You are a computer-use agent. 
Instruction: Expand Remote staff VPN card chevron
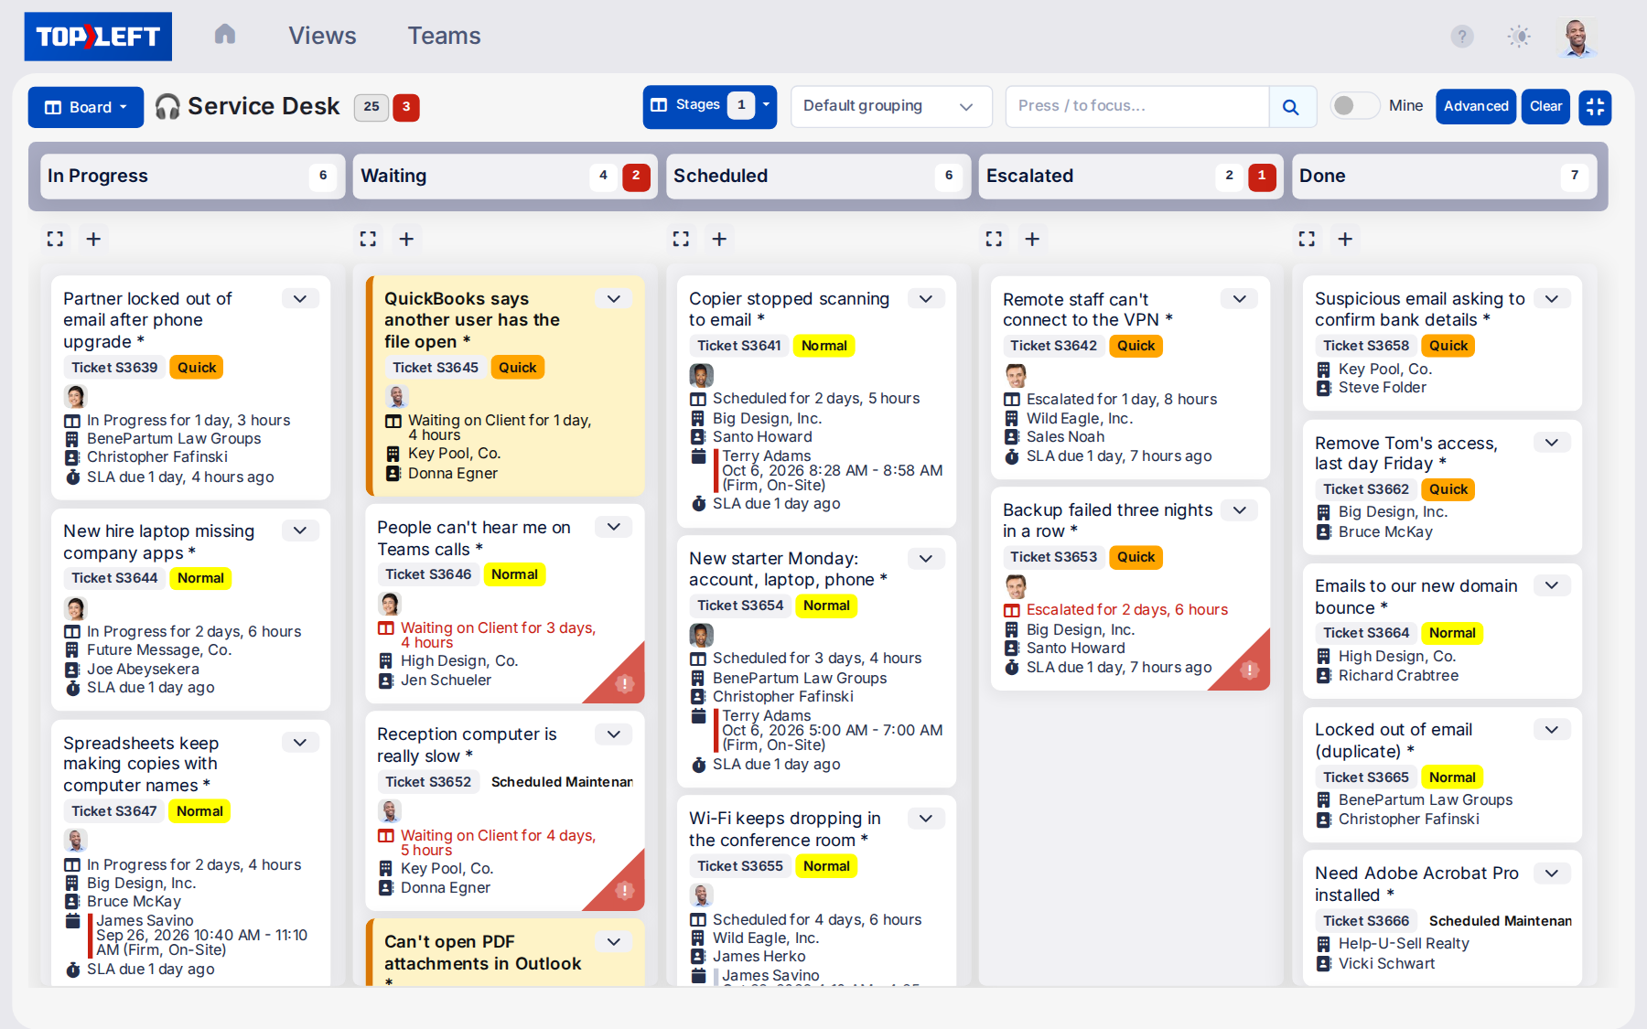click(x=1240, y=299)
